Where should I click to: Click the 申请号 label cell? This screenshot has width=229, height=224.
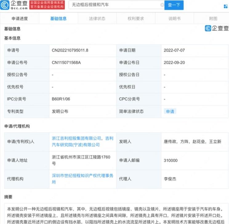(x=27, y=50)
